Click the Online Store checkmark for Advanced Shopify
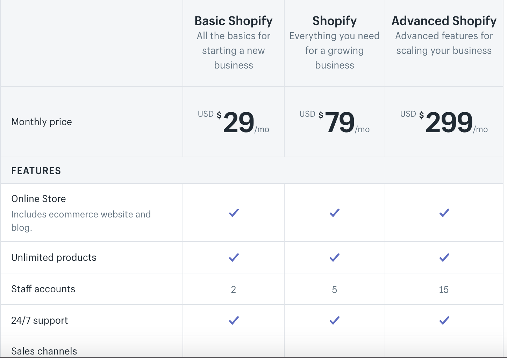This screenshot has width=507, height=358. pos(444,213)
